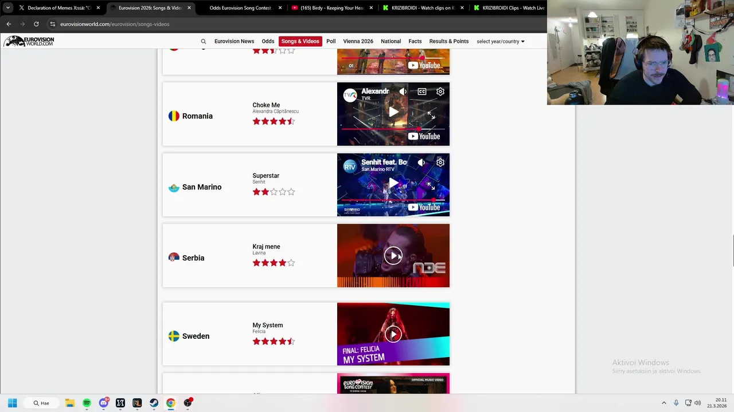Open the Vienna 2026 menu
The height and width of the screenshot is (412, 734).
click(x=358, y=41)
